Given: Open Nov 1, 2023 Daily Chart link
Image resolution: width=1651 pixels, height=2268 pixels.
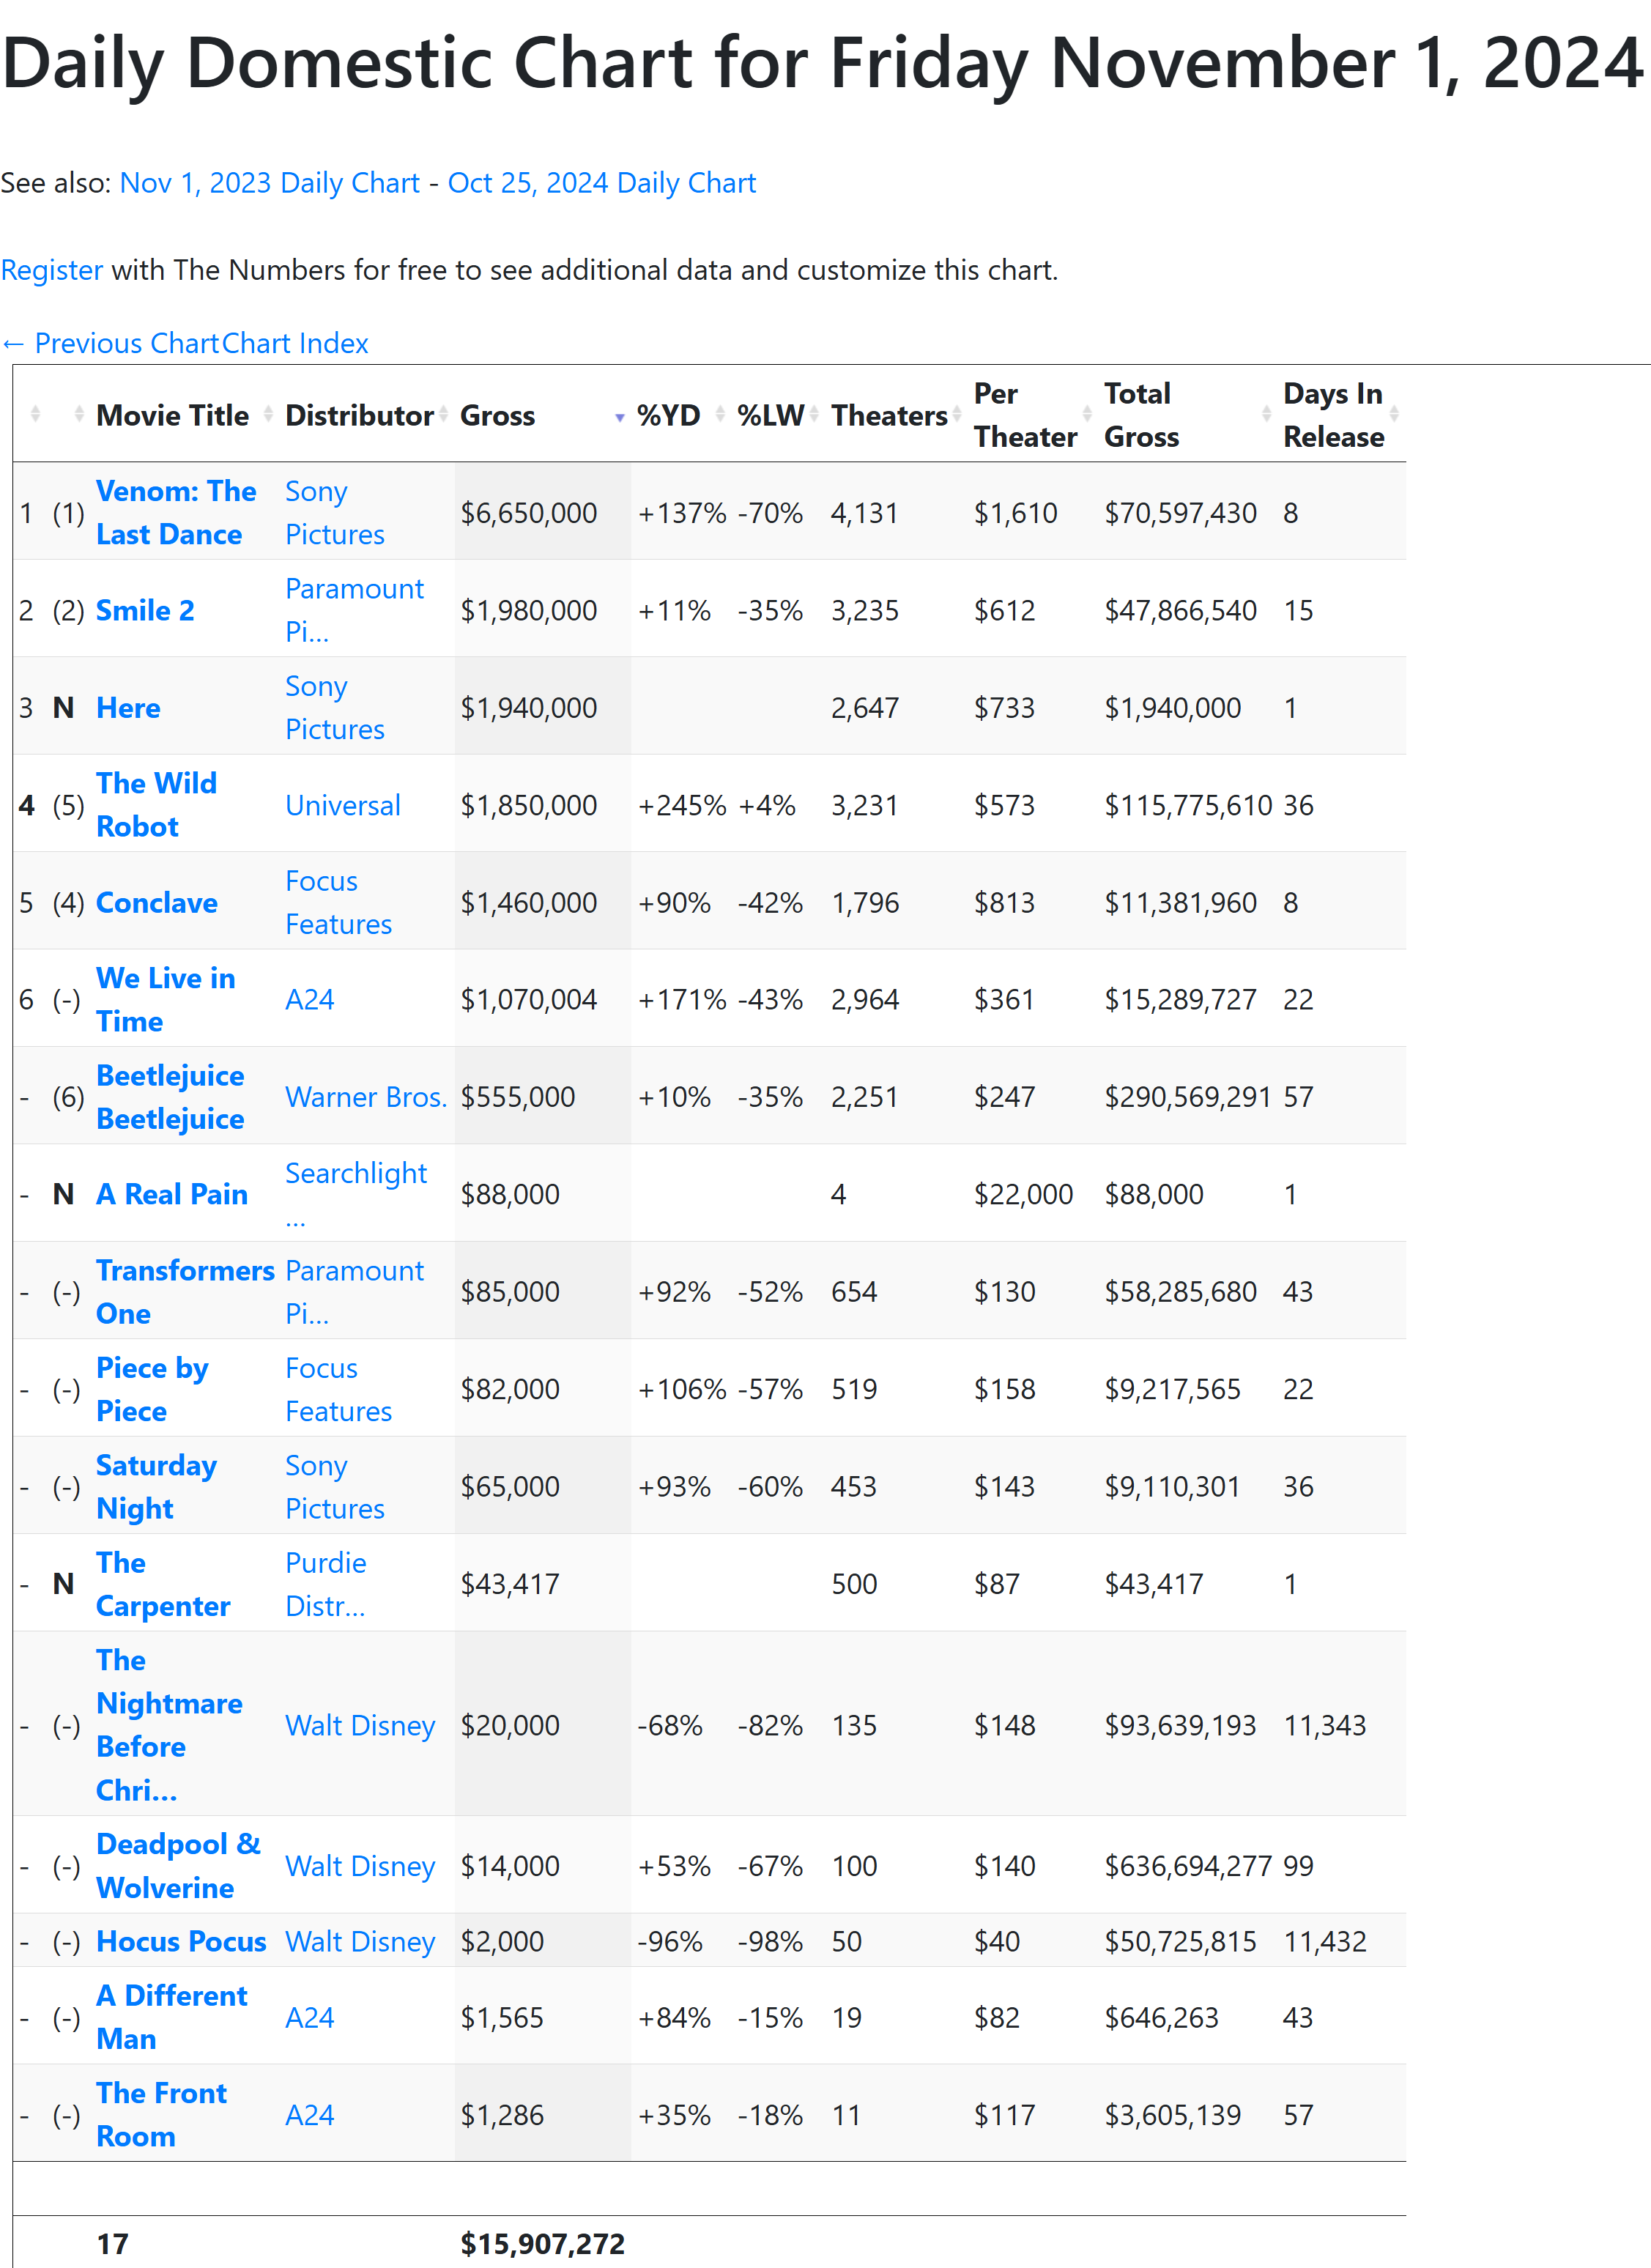Looking at the screenshot, I should (x=269, y=183).
